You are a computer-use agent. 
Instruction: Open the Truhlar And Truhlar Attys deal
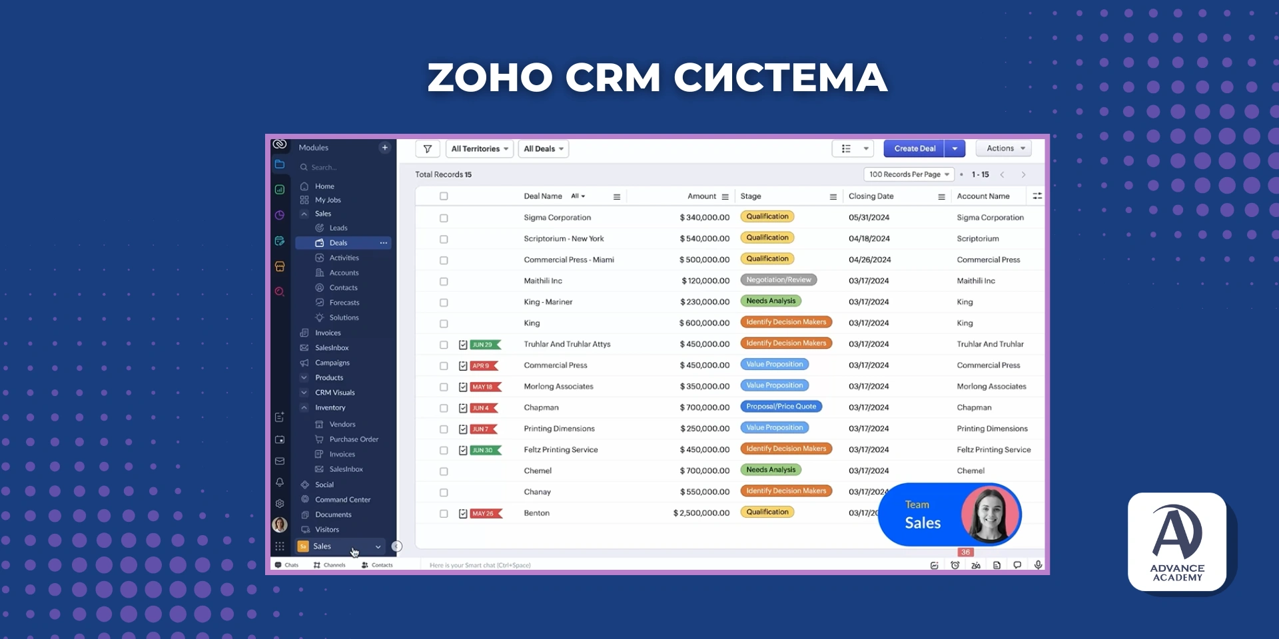(567, 344)
